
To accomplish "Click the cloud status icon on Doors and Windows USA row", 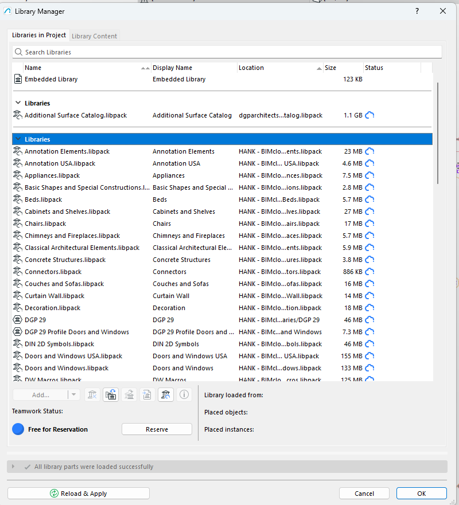I will (369, 356).
